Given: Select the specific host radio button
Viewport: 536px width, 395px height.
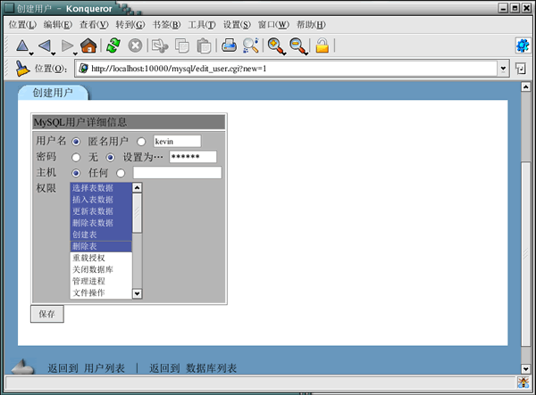Looking at the screenshot, I should (121, 173).
